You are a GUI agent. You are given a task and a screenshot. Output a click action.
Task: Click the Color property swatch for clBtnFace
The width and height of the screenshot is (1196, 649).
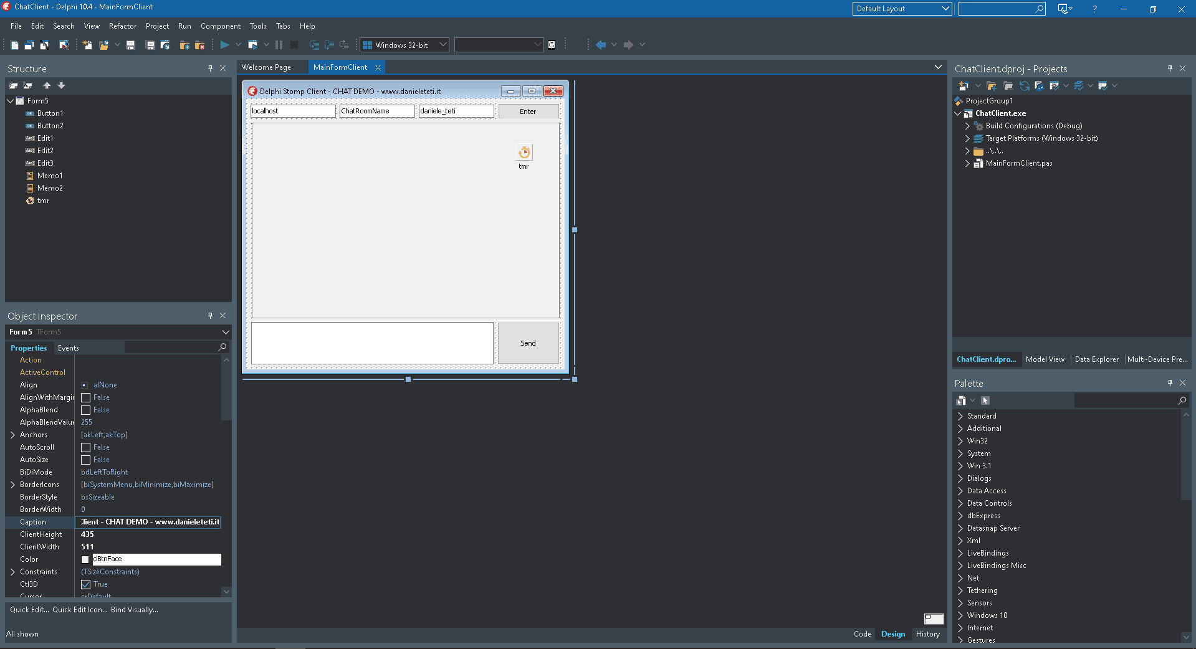pyautogui.click(x=85, y=559)
